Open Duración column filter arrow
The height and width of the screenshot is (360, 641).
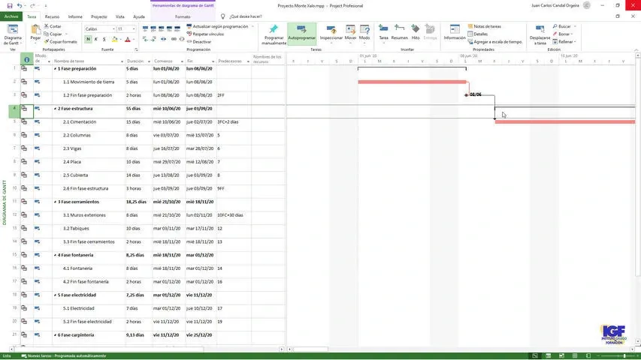pyautogui.click(x=149, y=61)
